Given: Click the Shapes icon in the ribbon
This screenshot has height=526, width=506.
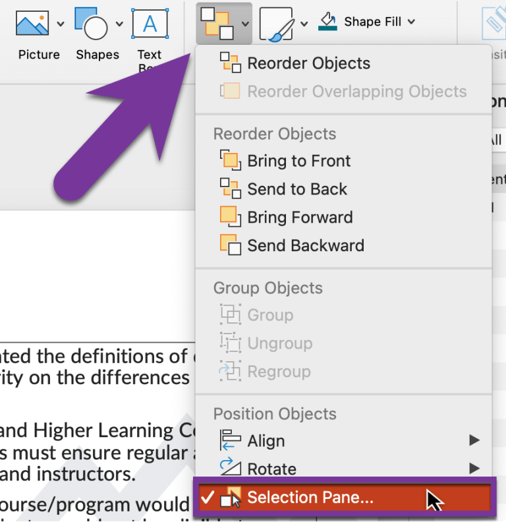Looking at the screenshot, I should pos(91,23).
